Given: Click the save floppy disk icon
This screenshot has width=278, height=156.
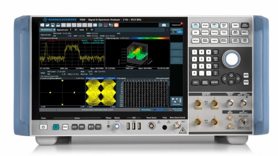Looking at the screenshot, I should point(53,25).
